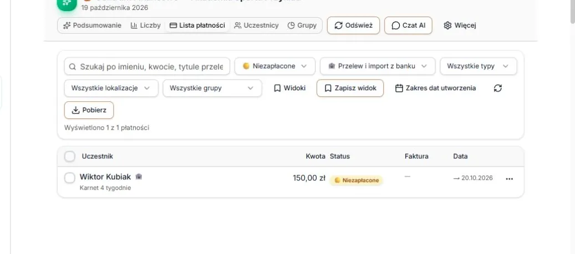Click the 20.10.2026 date cell
The width and height of the screenshot is (575, 254).
pos(473,178)
